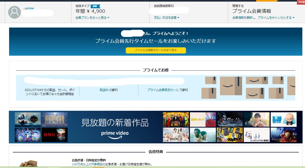Open the 糸 movie thumbnail
This screenshot has height=168, width=305.
click(x=203, y=135)
